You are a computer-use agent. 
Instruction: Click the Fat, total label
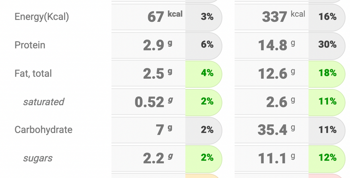[x=33, y=74]
